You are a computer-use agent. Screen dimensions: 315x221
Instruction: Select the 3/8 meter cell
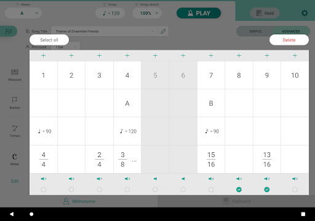coord(127,160)
